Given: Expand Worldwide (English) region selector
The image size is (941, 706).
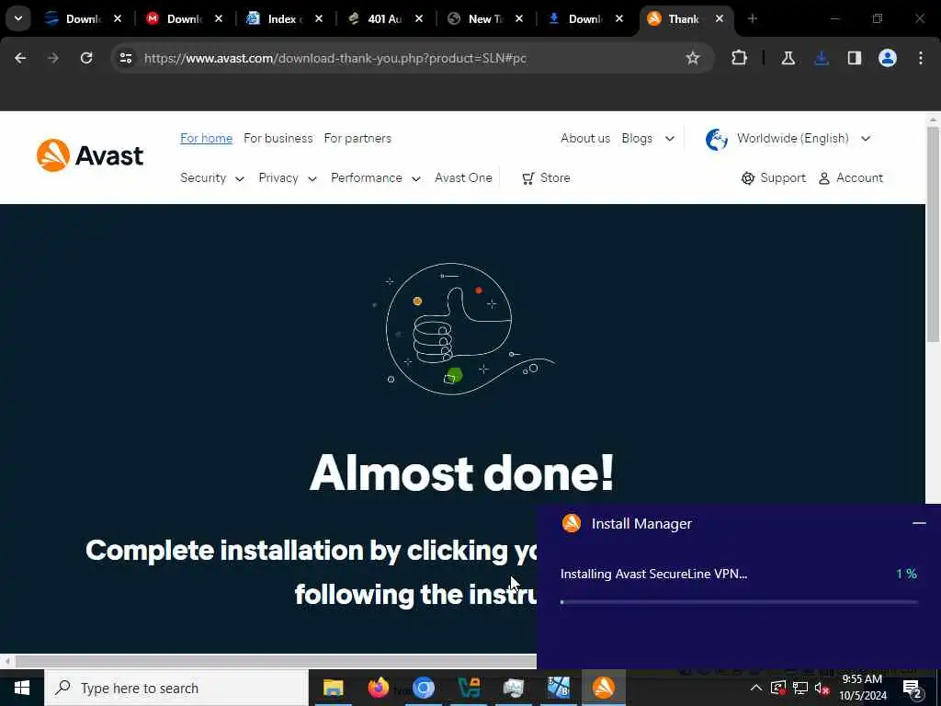Looking at the screenshot, I should click(x=803, y=138).
